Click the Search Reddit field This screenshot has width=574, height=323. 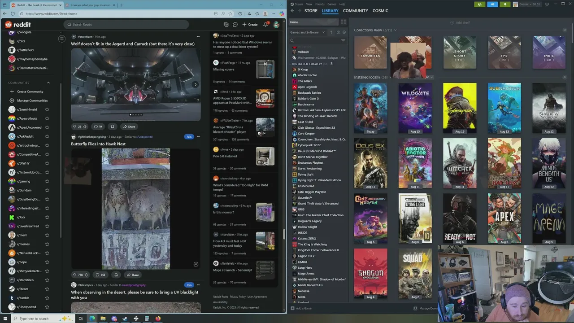click(126, 25)
